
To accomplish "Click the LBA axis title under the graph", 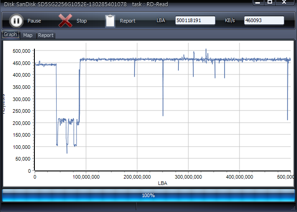I will click(x=163, y=183).
